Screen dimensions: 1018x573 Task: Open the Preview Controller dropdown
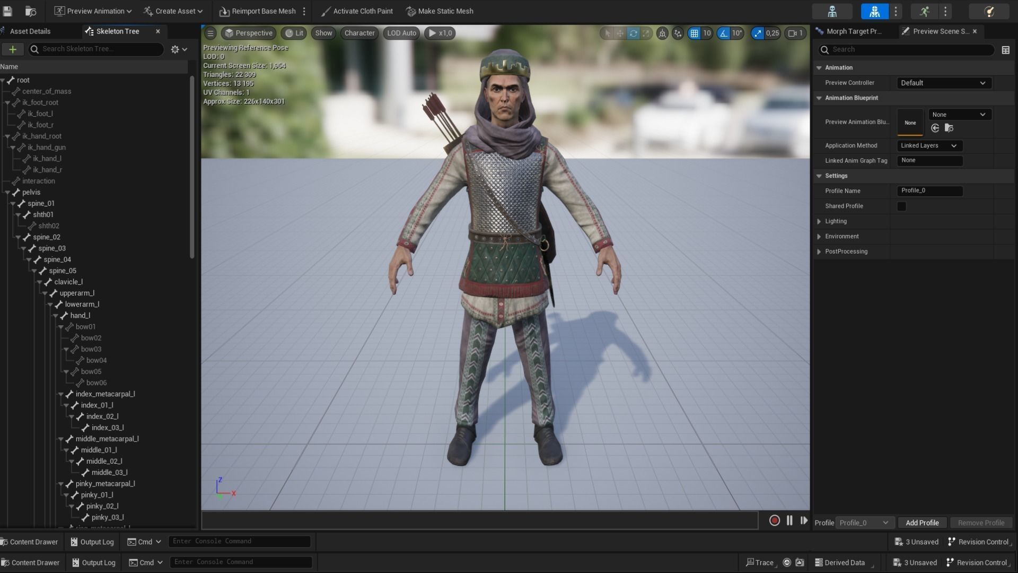coord(943,83)
